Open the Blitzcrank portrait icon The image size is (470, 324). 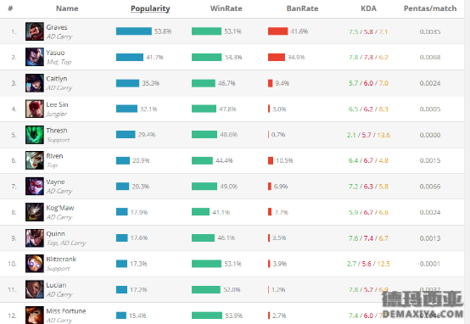pos(35,264)
